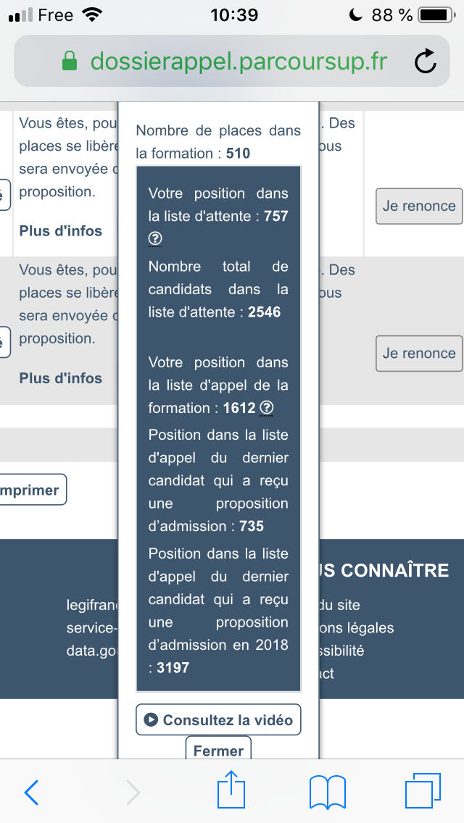Expand "Plus d'infos" in the white row
This screenshot has width=464, height=823.
pyautogui.click(x=61, y=231)
